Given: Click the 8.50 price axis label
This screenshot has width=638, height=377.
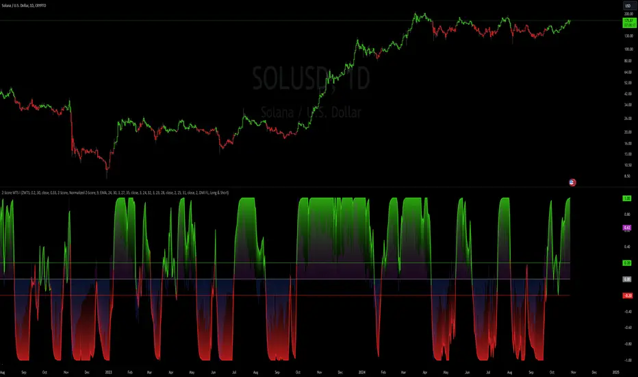Looking at the screenshot, I should [x=628, y=176].
